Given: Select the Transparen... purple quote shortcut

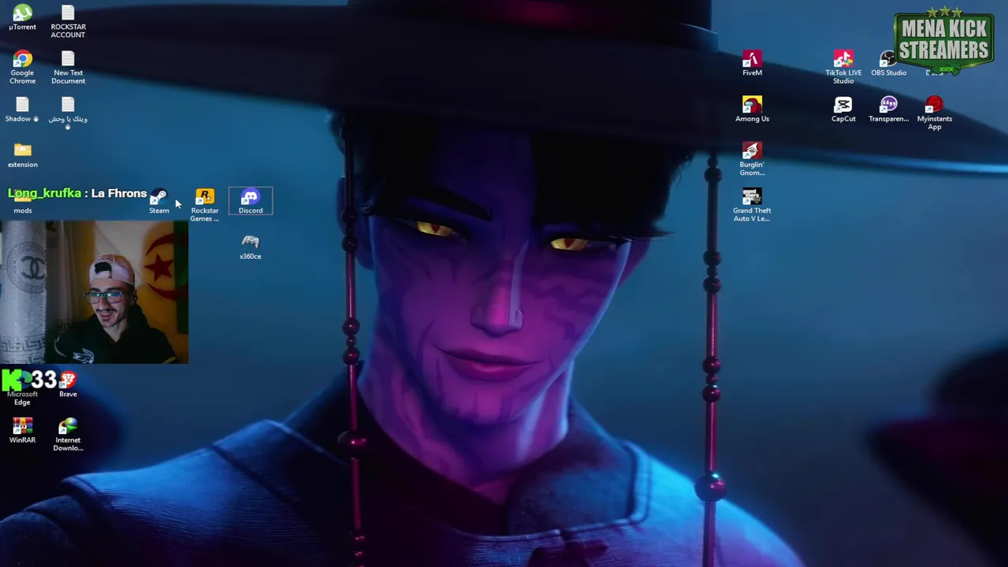Looking at the screenshot, I should [888, 109].
